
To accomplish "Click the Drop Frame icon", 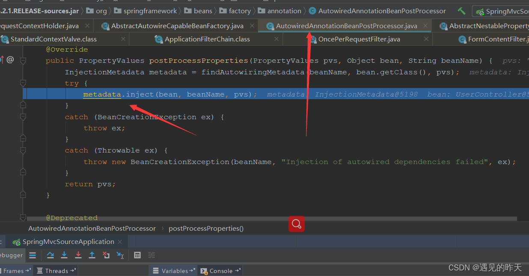I will 106,255.
